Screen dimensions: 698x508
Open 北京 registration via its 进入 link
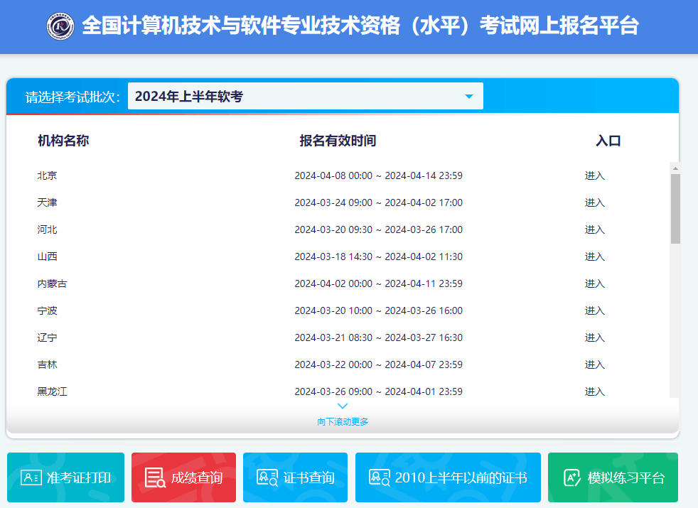pyautogui.click(x=594, y=175)
